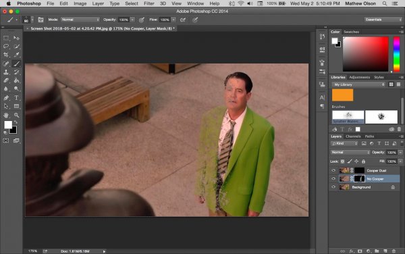The image size is (405, 254).
Task: Select the Rectangular Marquee tool
Action: click(6, 38)
